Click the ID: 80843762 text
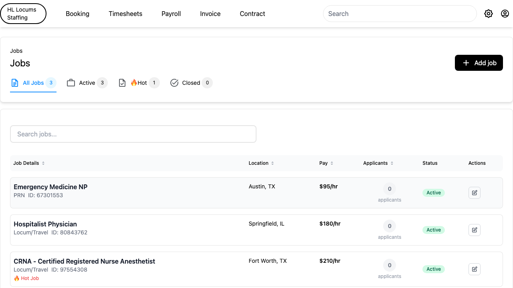 [69, 232]
